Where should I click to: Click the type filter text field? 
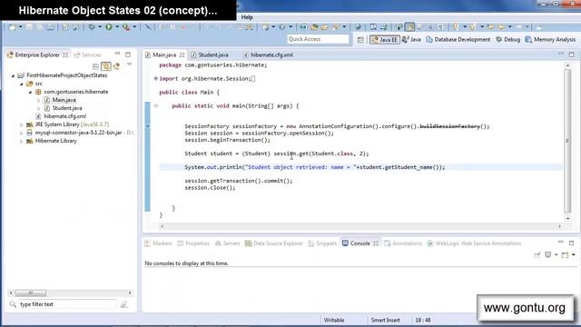pos(66,304)
